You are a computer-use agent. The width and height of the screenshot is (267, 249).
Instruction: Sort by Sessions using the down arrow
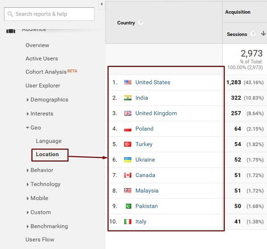(x=263, y=33)
